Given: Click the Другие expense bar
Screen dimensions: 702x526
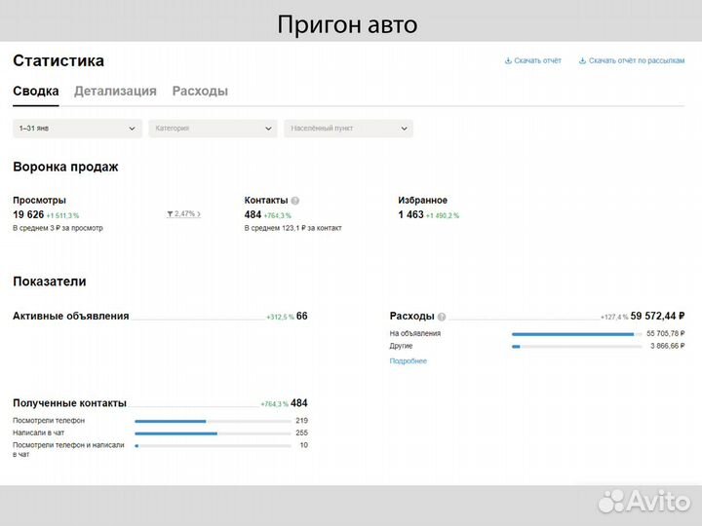Looking at the screenshot, I should coord(576,347).
